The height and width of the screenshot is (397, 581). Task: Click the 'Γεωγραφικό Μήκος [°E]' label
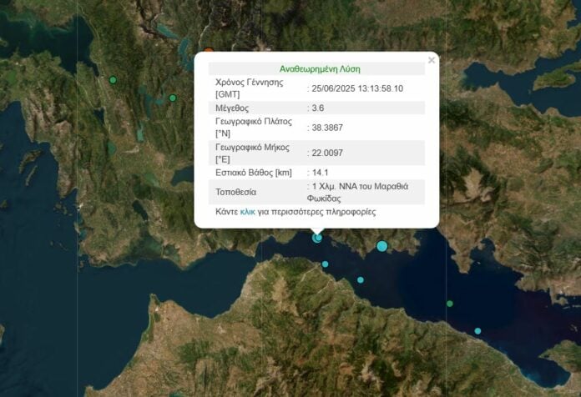click(252, 153)
